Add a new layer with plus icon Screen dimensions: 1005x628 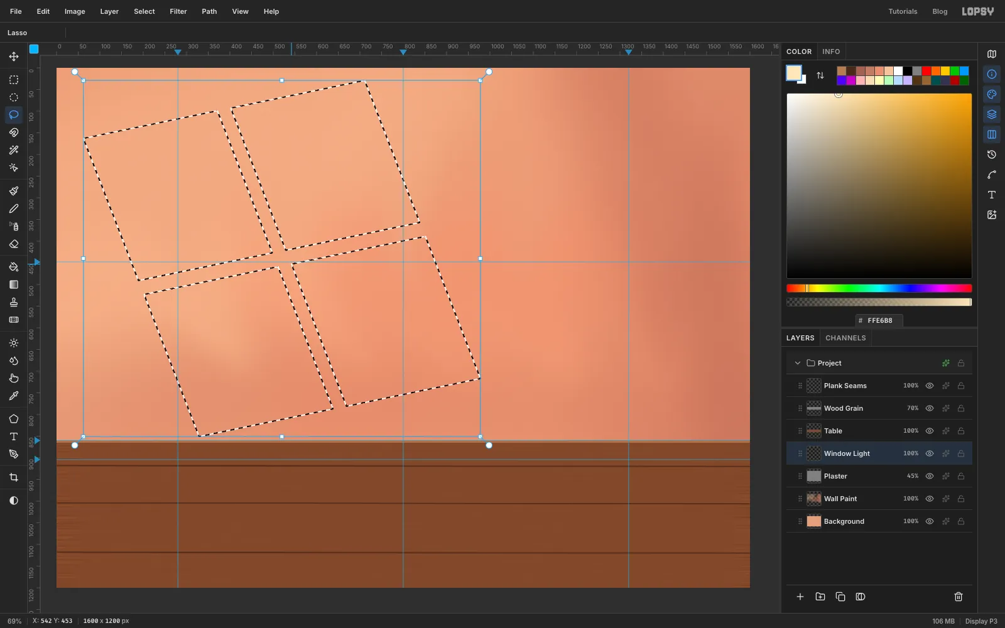(800, 597)
